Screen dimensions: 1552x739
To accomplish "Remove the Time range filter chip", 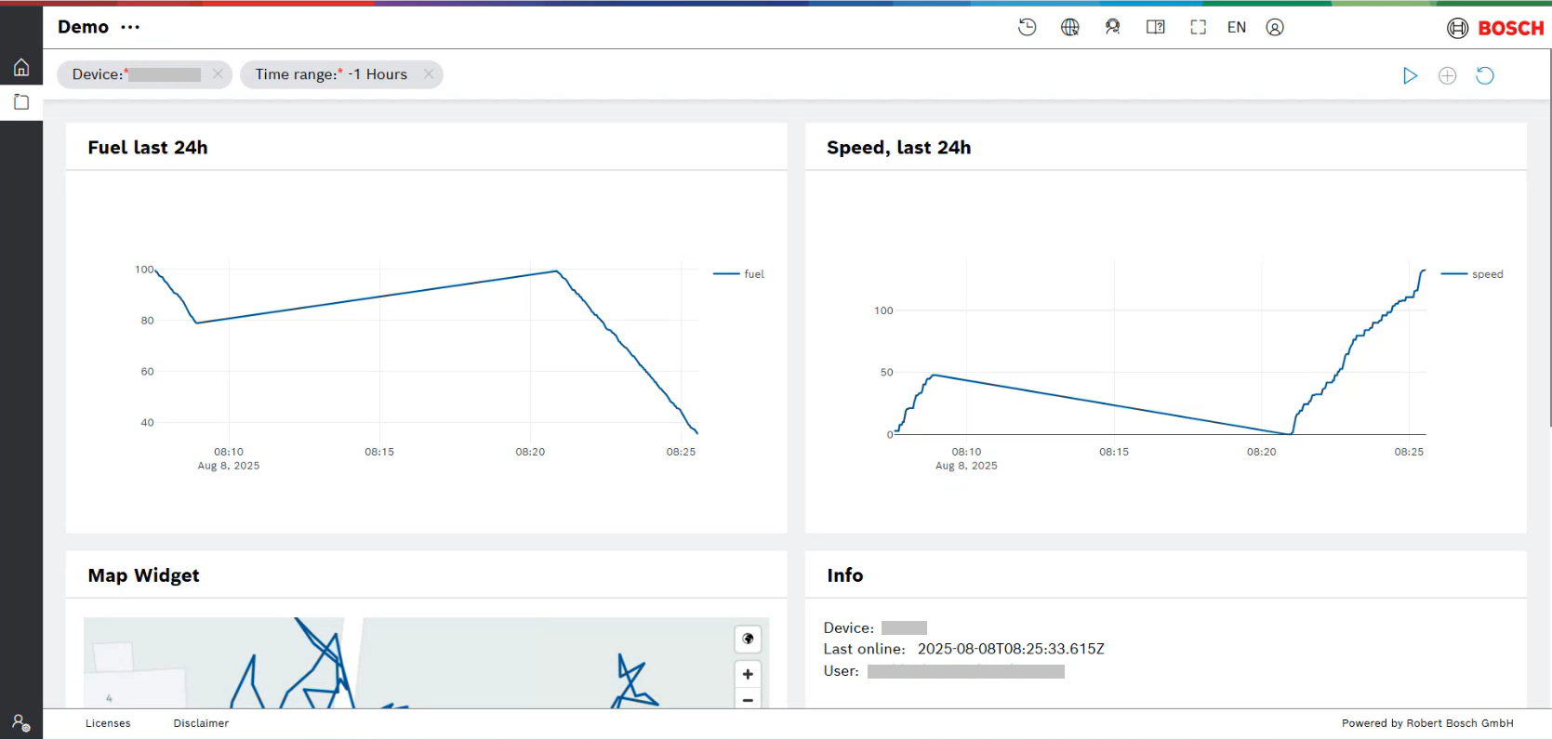I will pyautogui.click(x=429, y=74).
